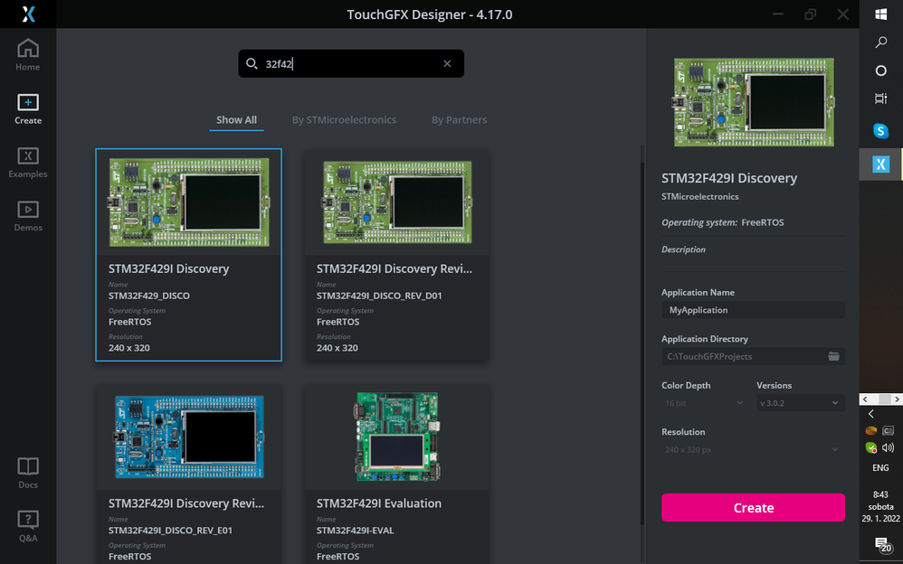Open the Docs section in sidebar
Screen dimensions: 903x564
click(x=28, y=473)
